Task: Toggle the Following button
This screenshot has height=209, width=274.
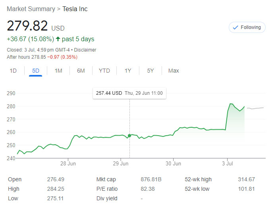Action: click(247, 27)
